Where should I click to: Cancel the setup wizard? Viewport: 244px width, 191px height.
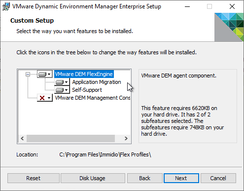click(x=218, y=178)
